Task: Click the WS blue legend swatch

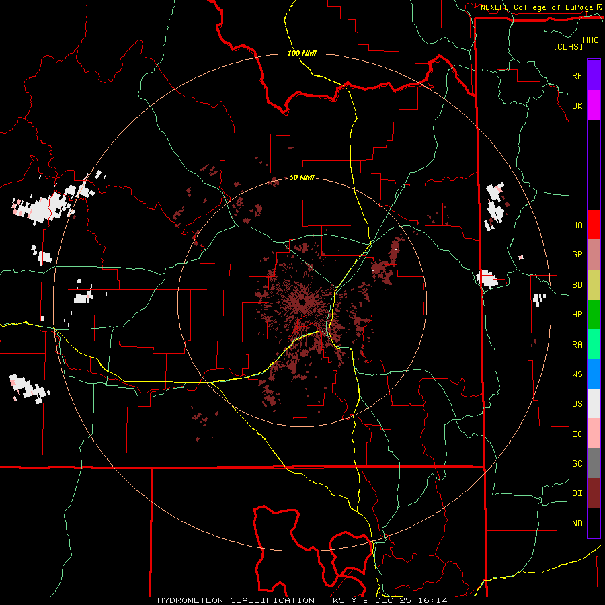Action: pyautogui.click(x=594, y=374)
